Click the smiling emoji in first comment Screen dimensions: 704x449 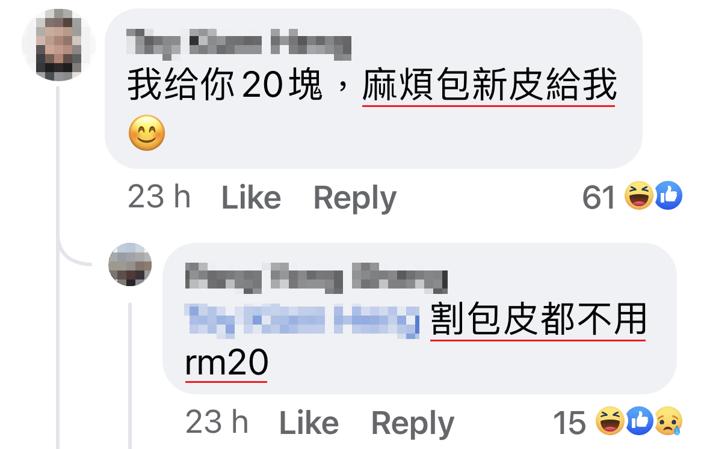(147, 133)
